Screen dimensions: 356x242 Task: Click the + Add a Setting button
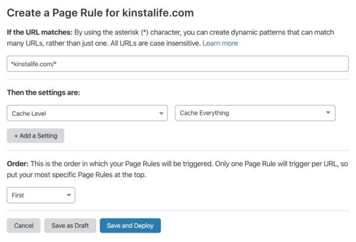tap(36, 136)
